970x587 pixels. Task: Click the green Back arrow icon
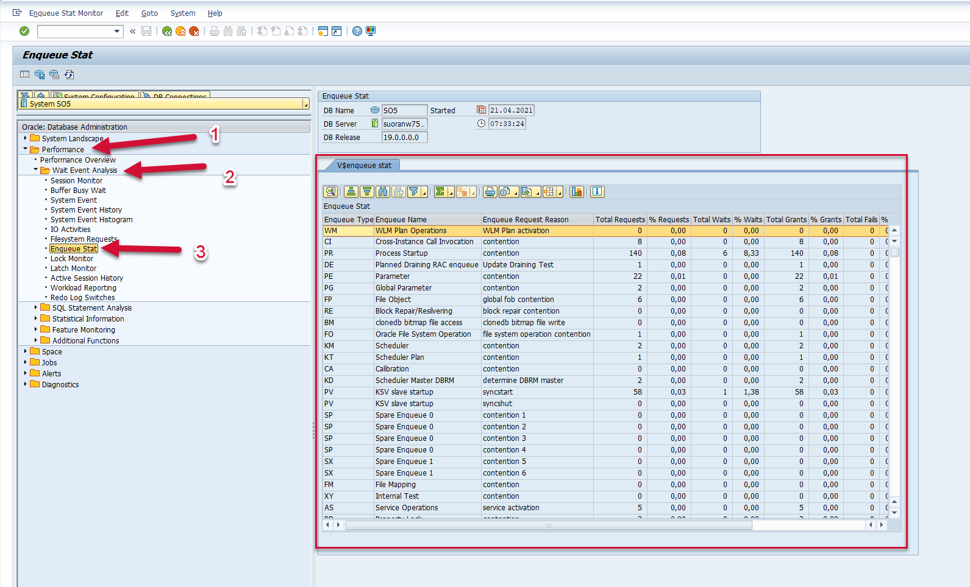pos(167,31)
